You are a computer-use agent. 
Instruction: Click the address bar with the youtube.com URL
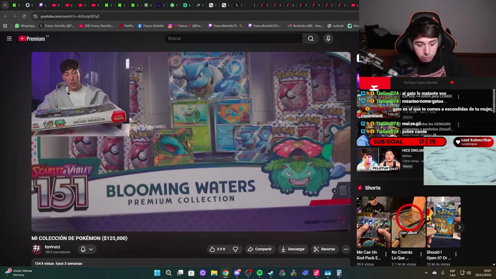[194, 16]
